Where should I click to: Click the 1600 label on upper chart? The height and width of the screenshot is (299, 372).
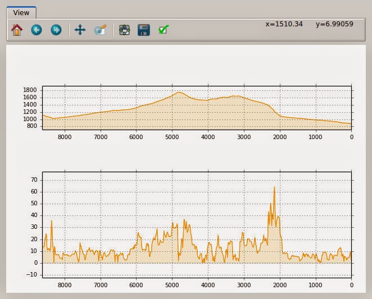[30, 98]
